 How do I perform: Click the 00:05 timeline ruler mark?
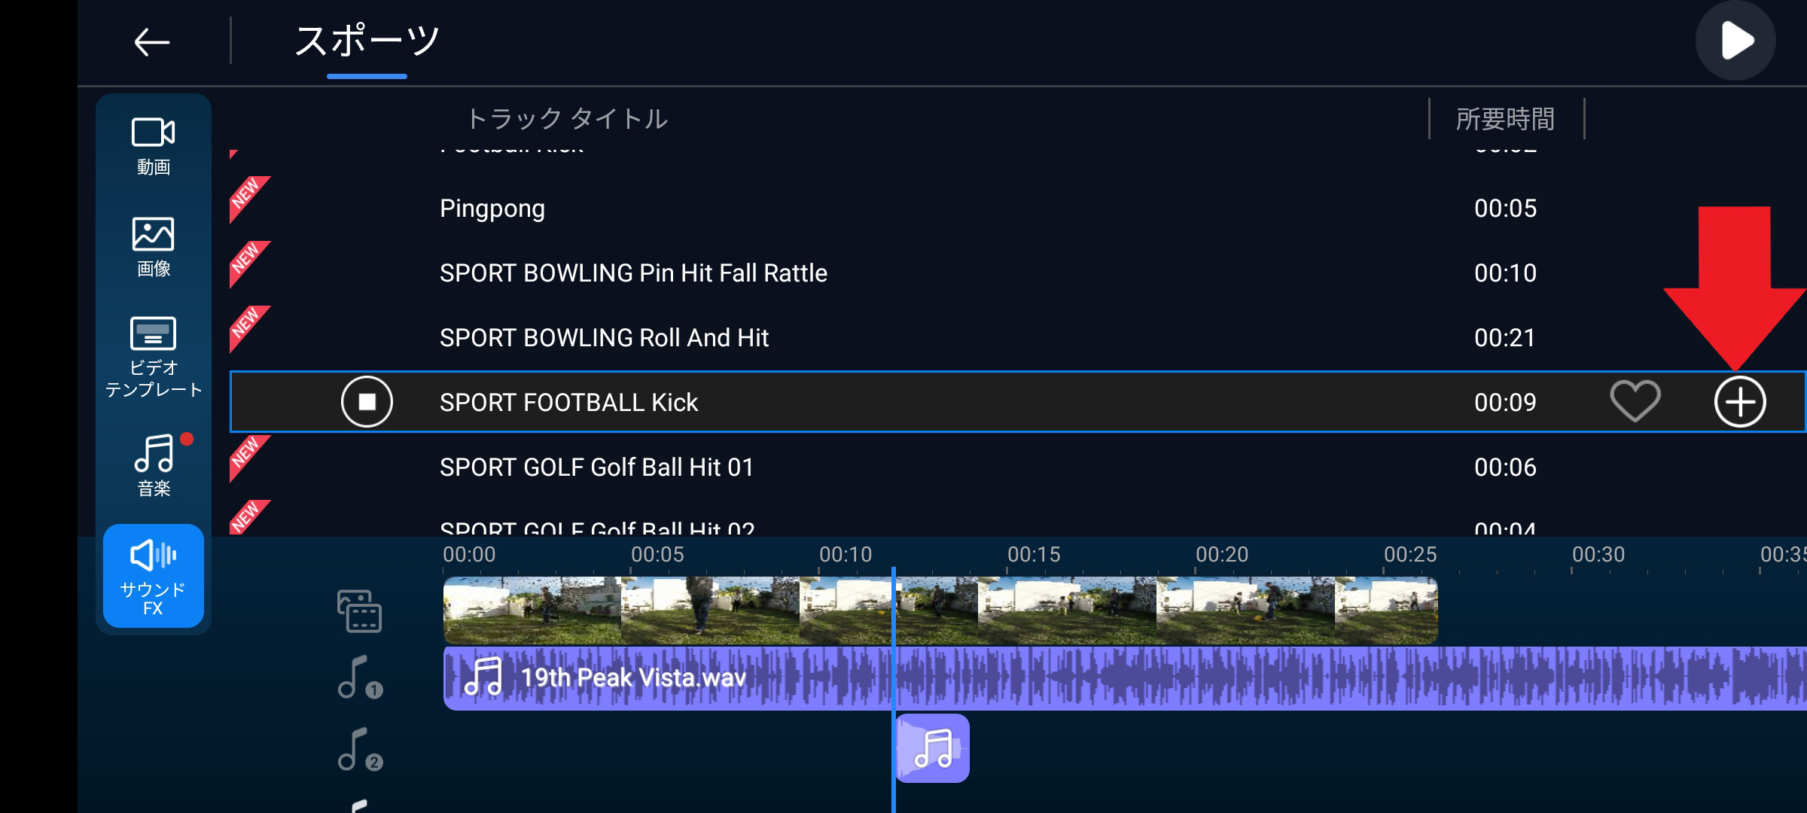coord(657,555)
